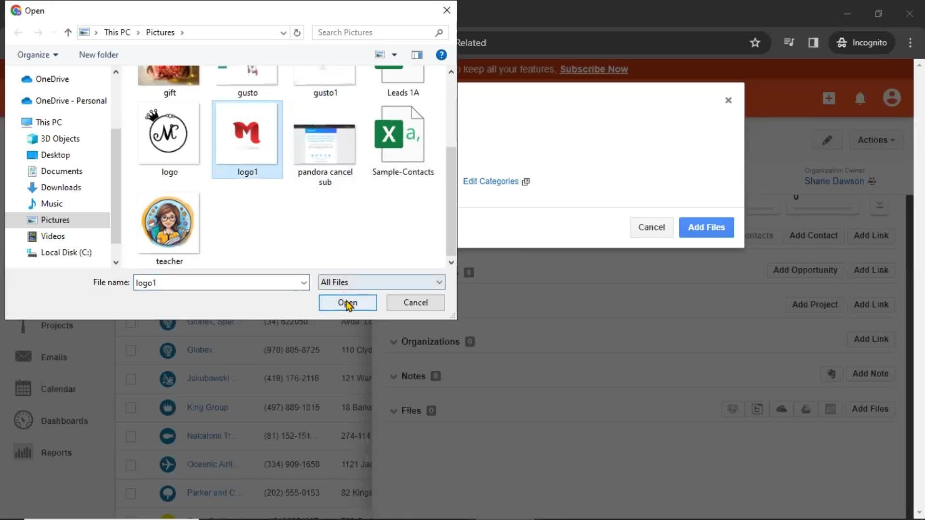Click the Pictures folder in left navigation
Image resolution: width=925 pixels, height=520 pixels.
54,219
